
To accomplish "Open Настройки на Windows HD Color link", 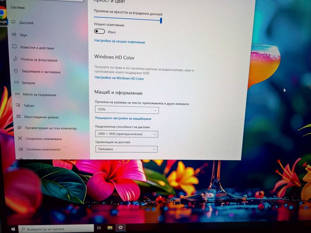I will click(119, 78).
